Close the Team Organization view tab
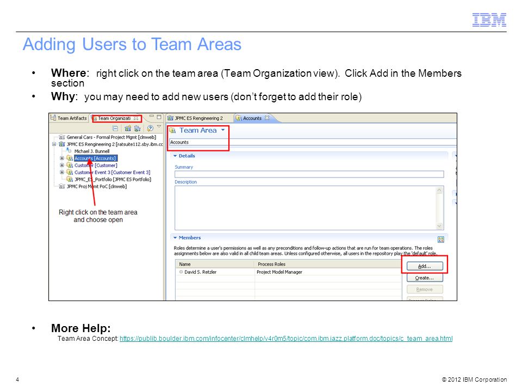Screen dimensions: 522x392 136,118
